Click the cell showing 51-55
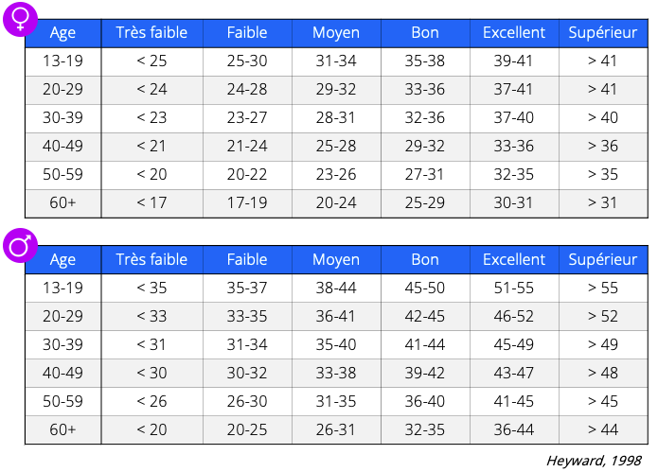 coord(514,288)
